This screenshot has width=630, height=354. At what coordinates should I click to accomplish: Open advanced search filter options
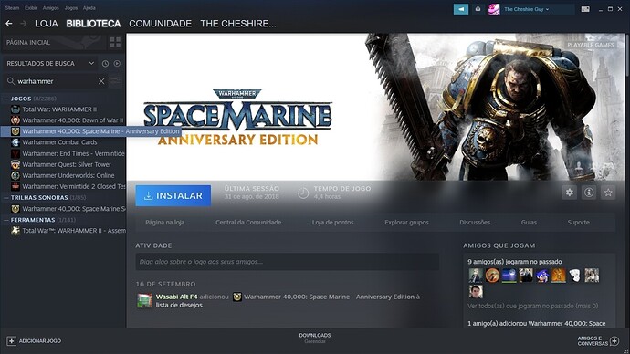click(115, 81)
